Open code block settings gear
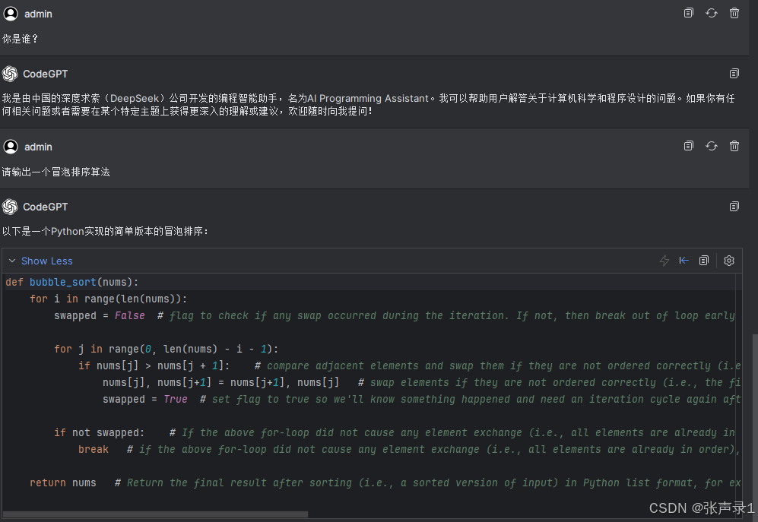The height and width of the screenshot is (522, 758). tap(729, 261)
